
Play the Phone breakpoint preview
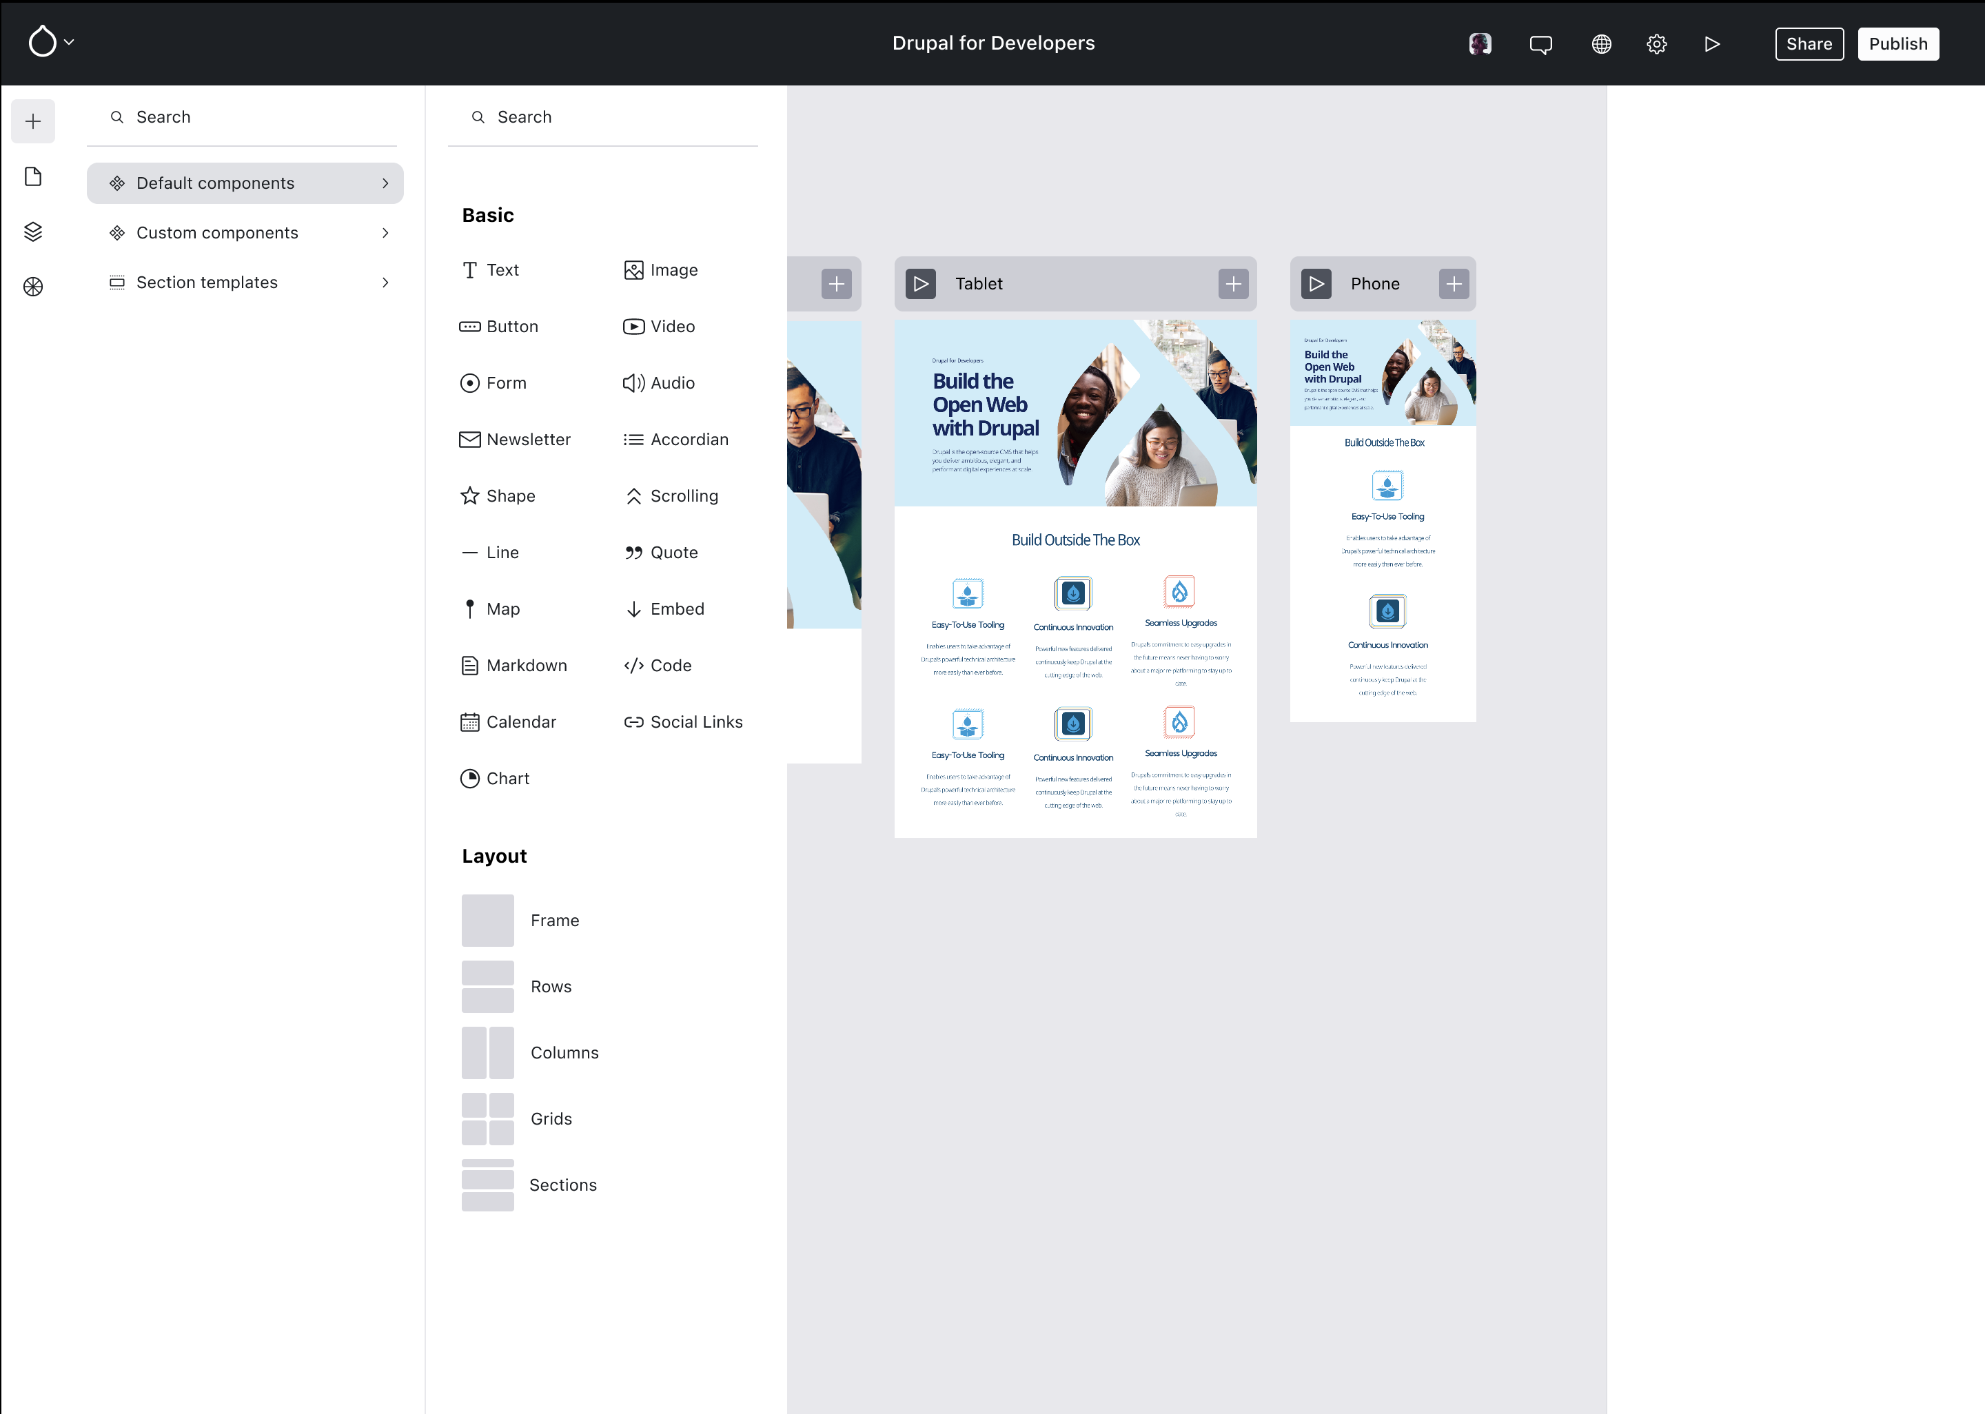pos(1316,284)
